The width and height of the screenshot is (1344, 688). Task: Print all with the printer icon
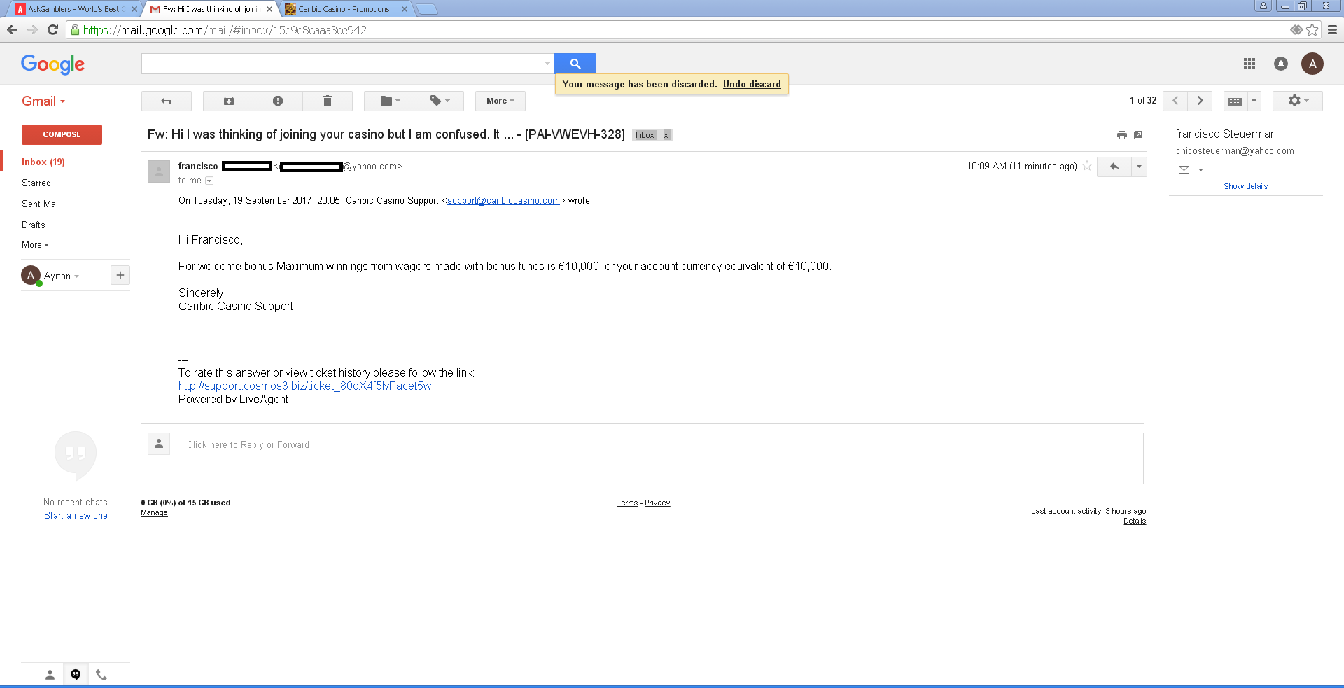pyautogui.click(x=1122, y=135)
